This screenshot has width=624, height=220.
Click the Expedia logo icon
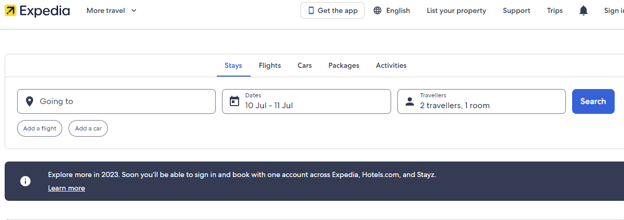click(10, 10)
